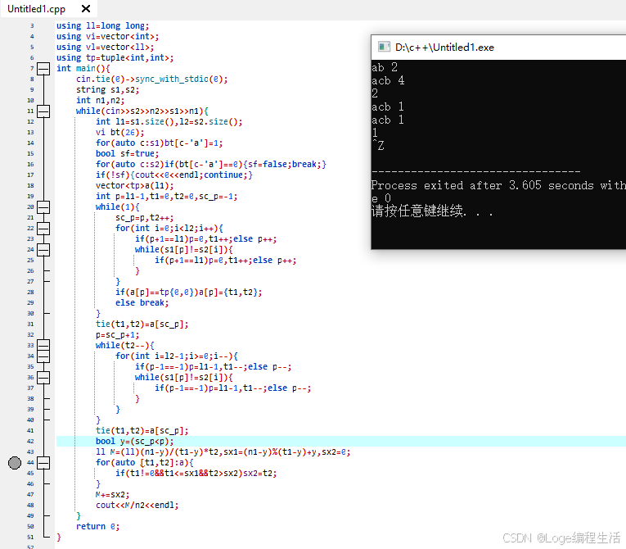Screen dimensions: 626x549
Task: Click on 'bool sf=true;' line
Action: 127,153
